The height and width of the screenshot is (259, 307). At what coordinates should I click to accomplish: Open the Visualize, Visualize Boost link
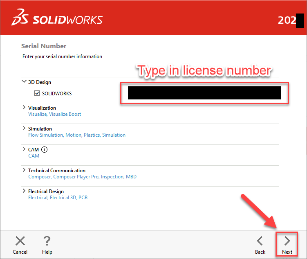tap(55, 114)
